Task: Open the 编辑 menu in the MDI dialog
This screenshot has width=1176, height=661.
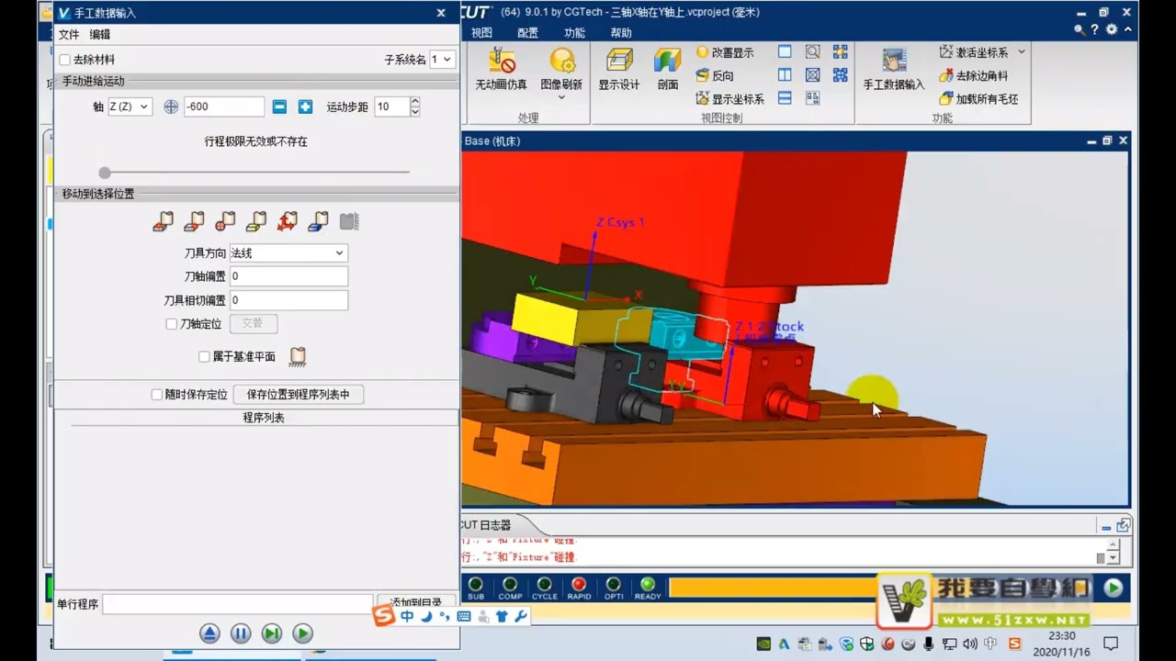Action: [x=100, y=34]
